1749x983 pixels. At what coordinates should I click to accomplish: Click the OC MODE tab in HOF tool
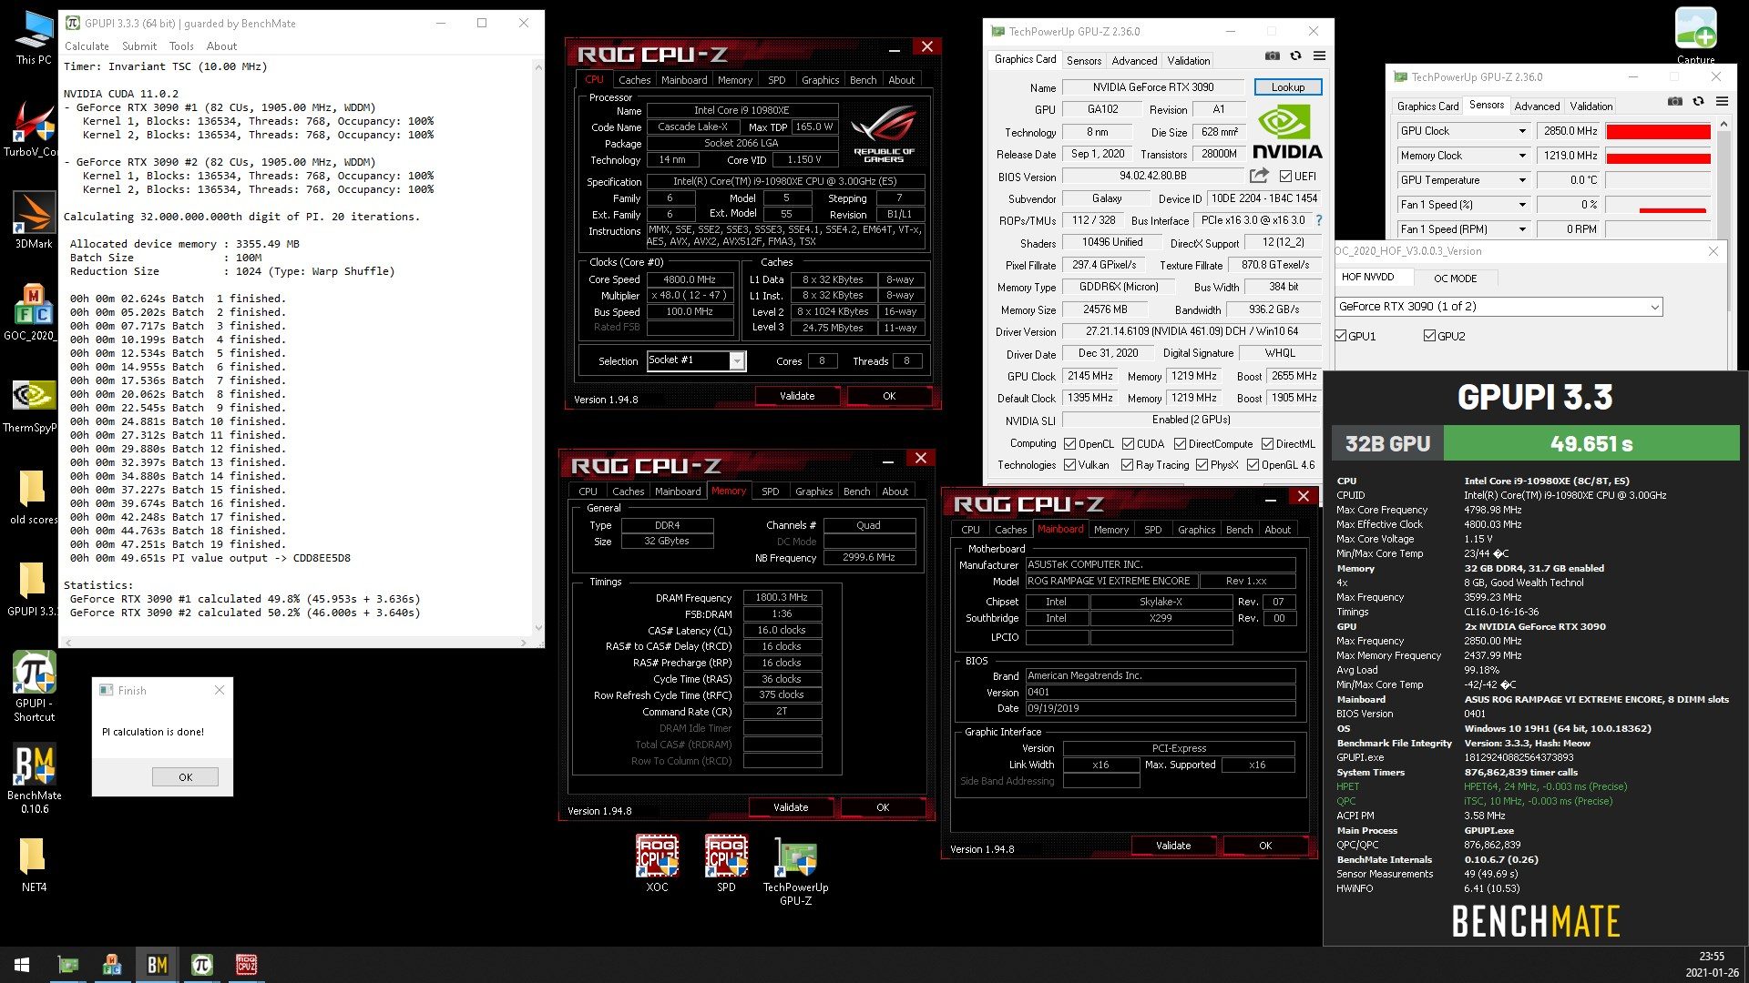tap(1455, 279)
